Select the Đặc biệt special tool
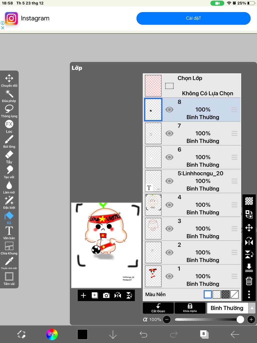The width and height of the screenshot is (257, 343). (x=9, y=203)
